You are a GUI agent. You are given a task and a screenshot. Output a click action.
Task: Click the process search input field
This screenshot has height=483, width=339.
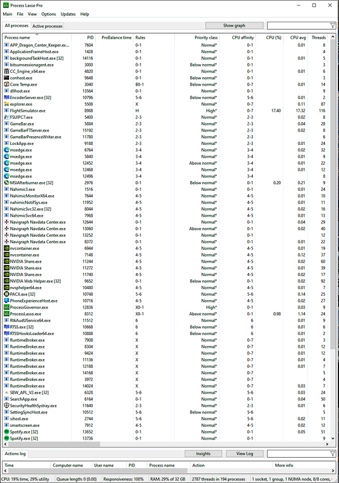click(299, 25)
